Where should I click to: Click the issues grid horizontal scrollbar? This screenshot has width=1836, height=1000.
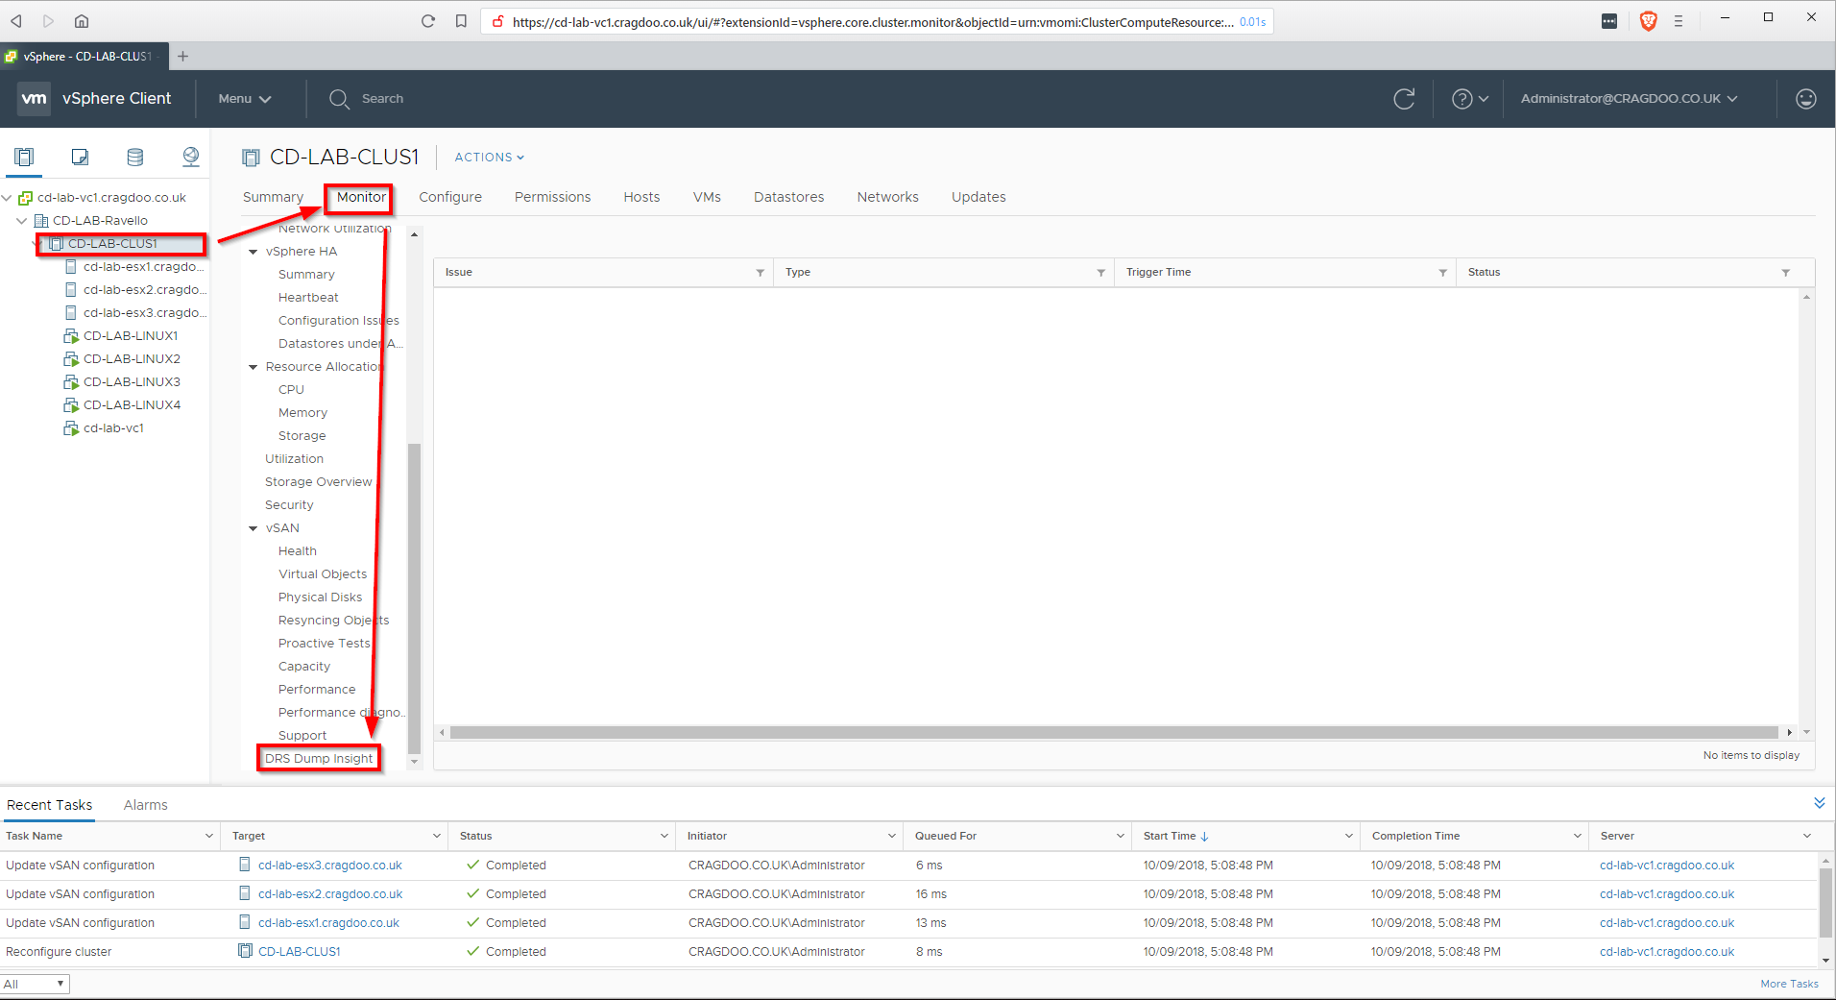click(x=1114, y=732)
